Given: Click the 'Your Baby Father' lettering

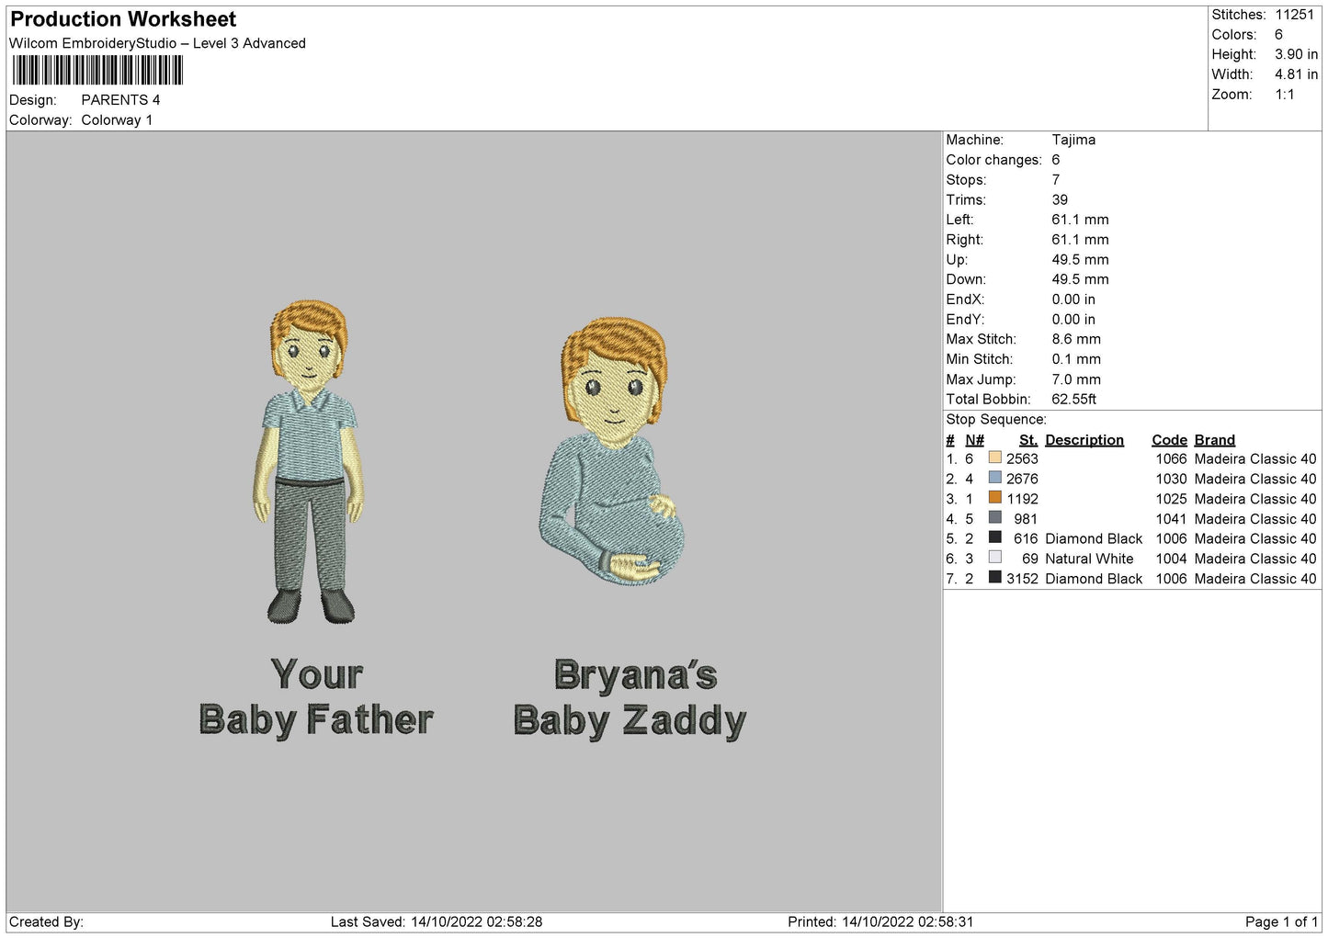Looking at the screenshot, I should tap(316, 697).
